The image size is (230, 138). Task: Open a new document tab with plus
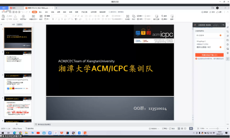click(56, 8)
